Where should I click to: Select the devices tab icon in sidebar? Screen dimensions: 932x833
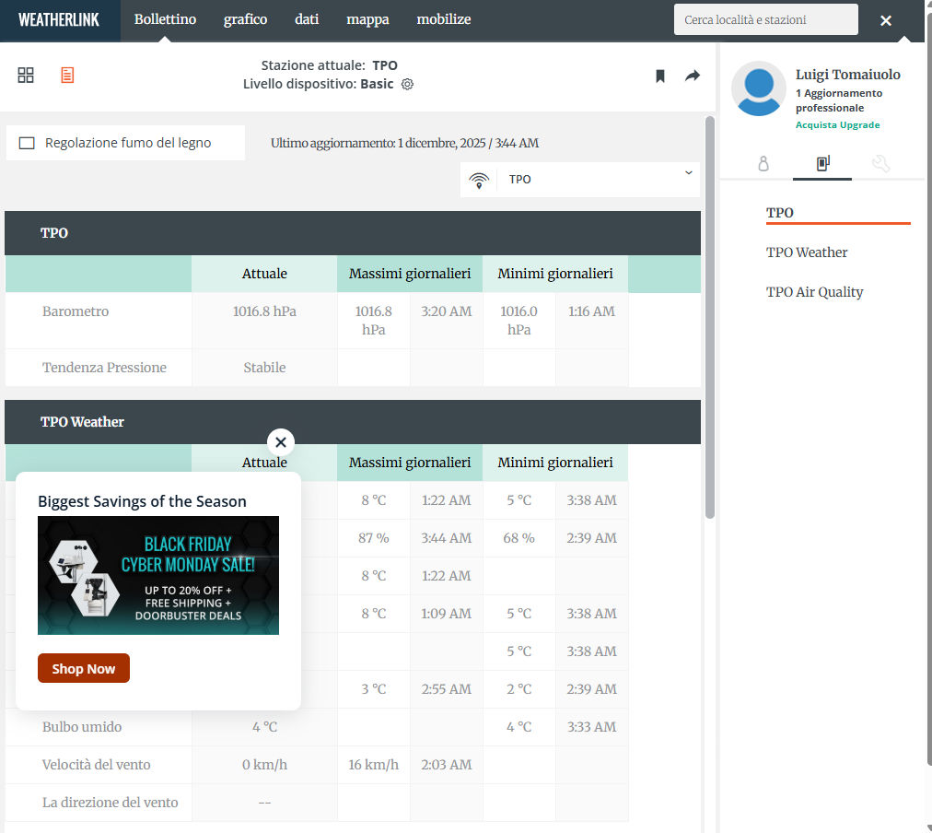pos(822,164)
